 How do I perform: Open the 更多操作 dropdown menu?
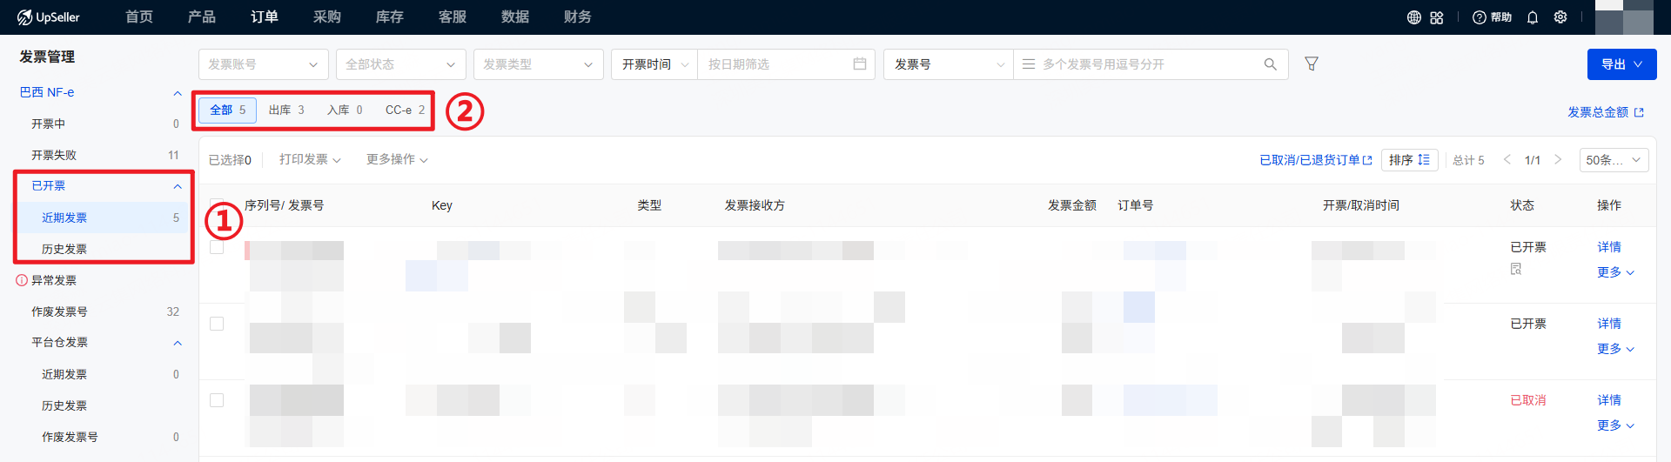pos(397,159)
